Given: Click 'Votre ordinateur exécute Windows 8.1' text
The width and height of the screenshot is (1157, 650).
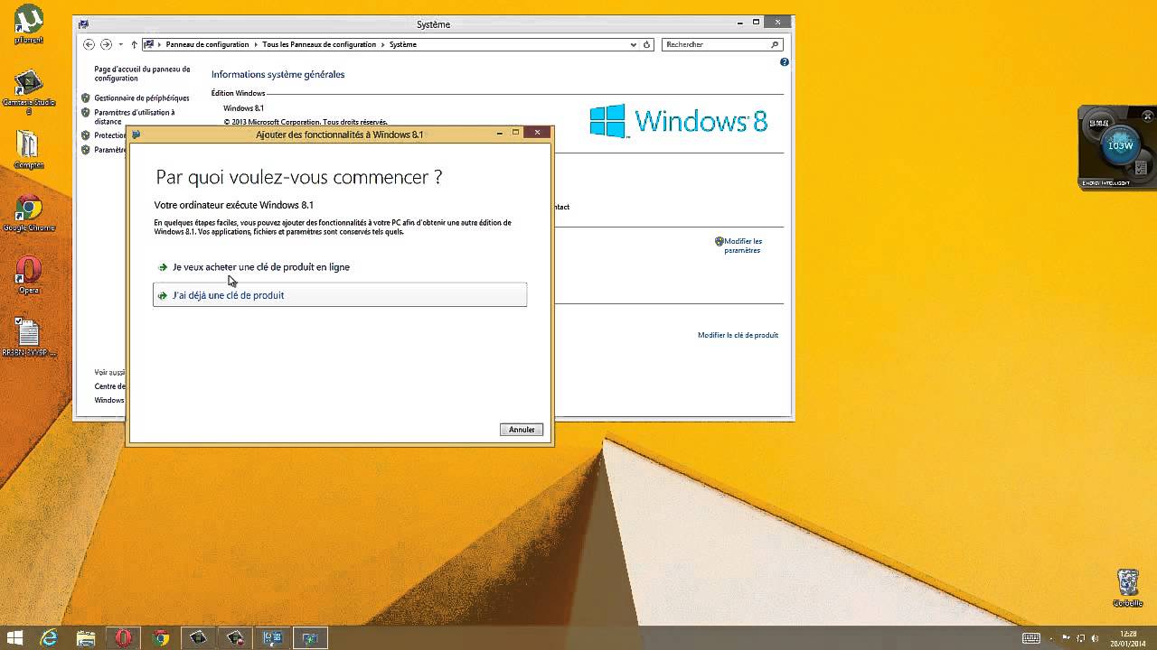Looking at the screenshot, I should click(x=234, y=206).
